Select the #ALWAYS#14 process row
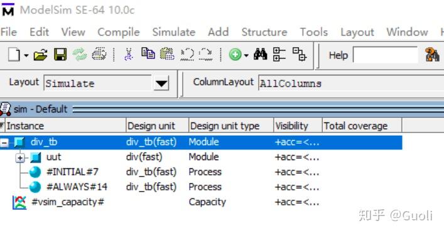This screenshot has height=233, width=444. pos(201,187)
